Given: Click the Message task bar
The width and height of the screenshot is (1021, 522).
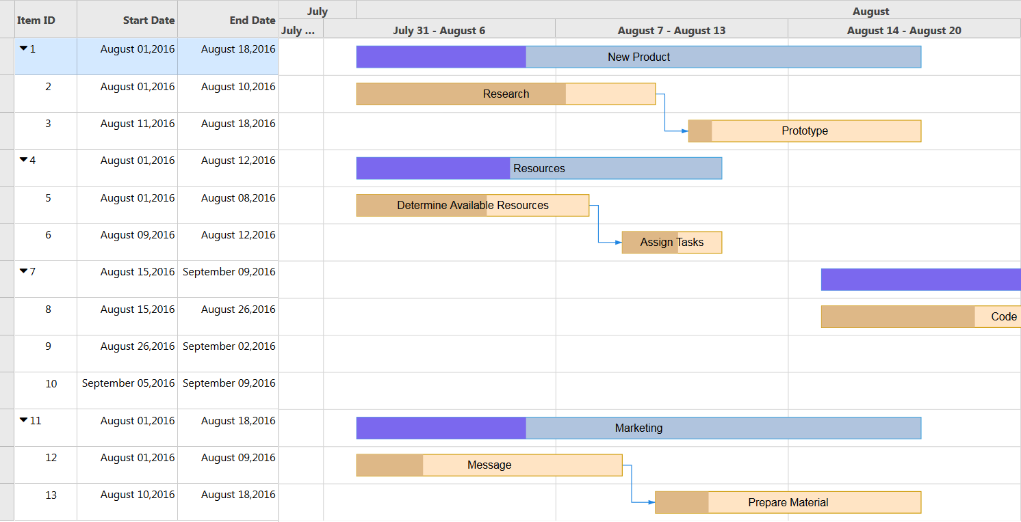Looking at the screenshot, I should coord(489,465).
